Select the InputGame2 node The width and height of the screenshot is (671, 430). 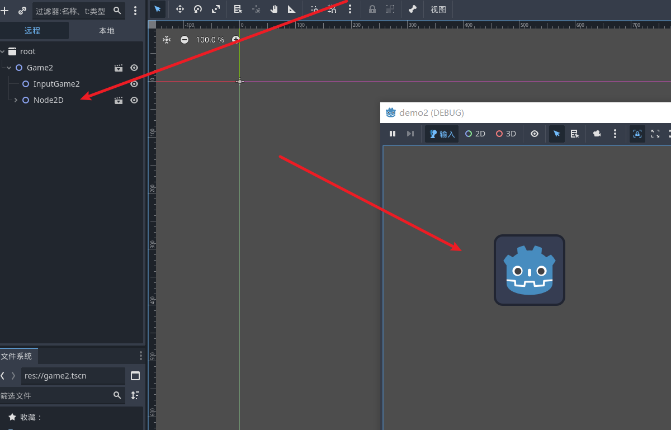[56, 84]
